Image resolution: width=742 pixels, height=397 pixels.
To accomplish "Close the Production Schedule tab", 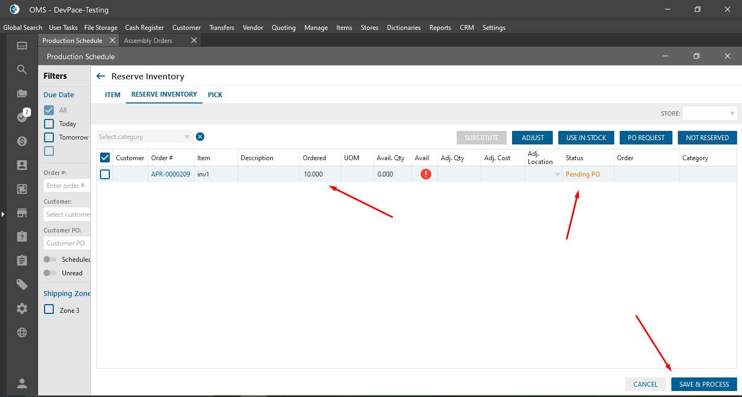I will pyautogui.click(x=113, y=41).
